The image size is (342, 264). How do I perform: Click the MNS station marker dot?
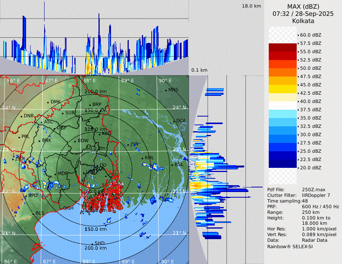coord(166,90)
